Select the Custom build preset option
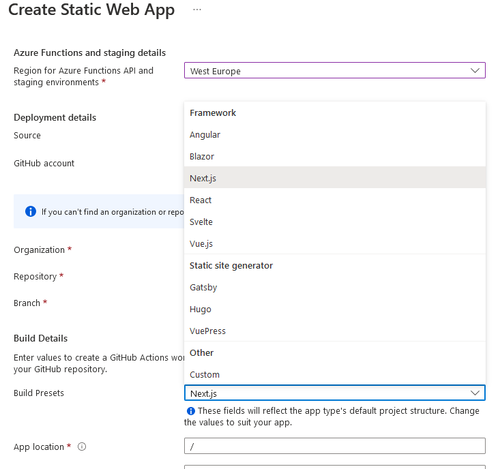The image size is (500, 469). [205, 374]
